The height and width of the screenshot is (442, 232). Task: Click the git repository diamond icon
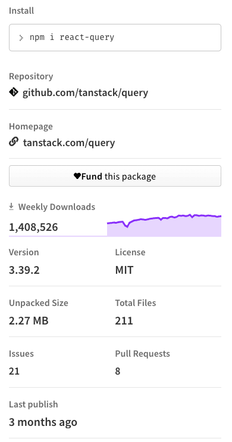[14, 92]
